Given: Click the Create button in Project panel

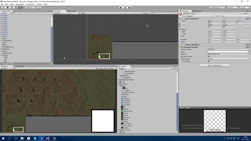Looking at the screenshot, I should point(122,69).
